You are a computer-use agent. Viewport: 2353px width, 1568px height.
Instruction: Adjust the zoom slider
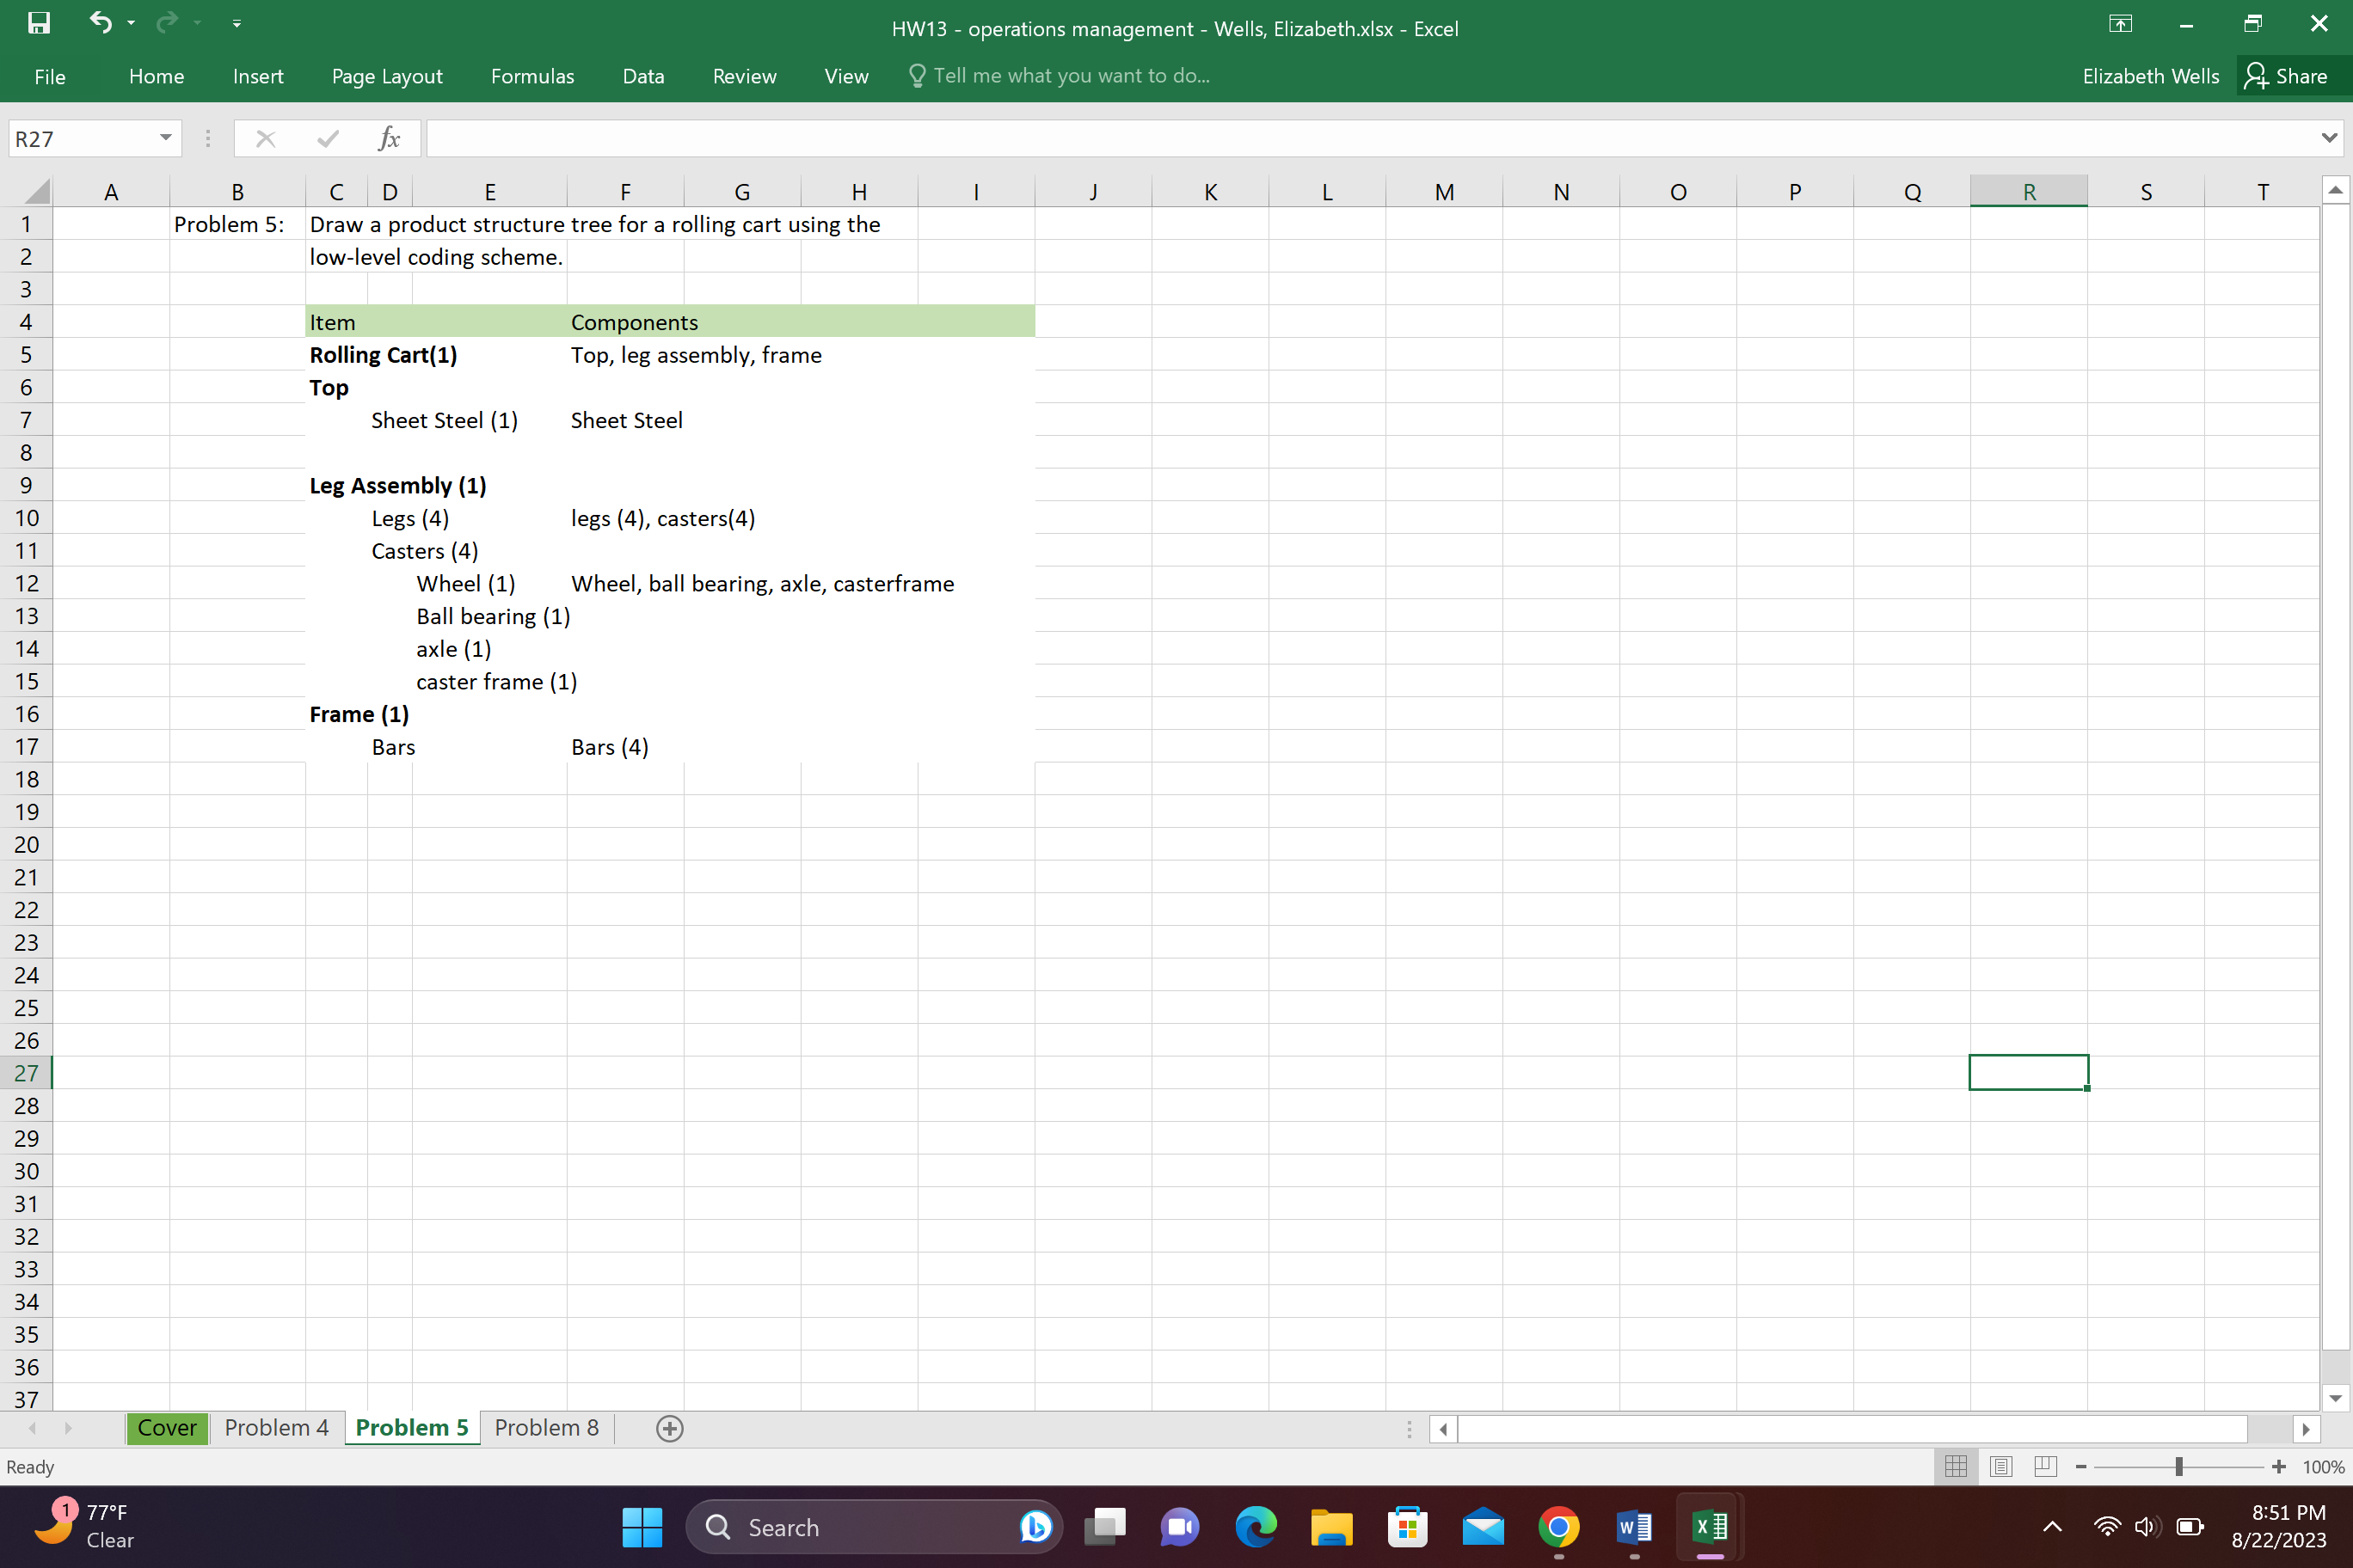pyautogui.click(x=2178, y=1466)
